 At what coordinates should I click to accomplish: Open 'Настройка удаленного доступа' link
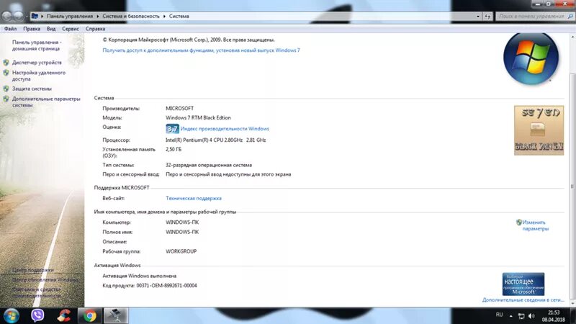click(x=39, y=76)
